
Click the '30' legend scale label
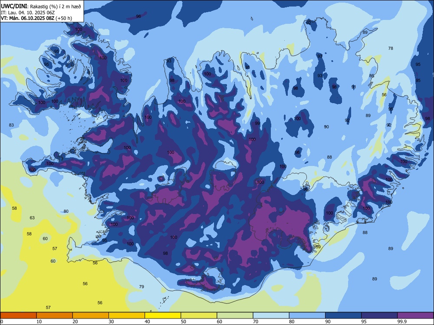pyautogui.click(x=111, y=322)
